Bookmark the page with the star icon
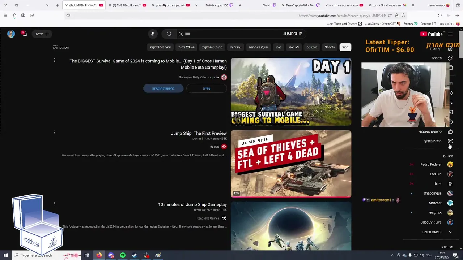 click(x=68, y=16)
